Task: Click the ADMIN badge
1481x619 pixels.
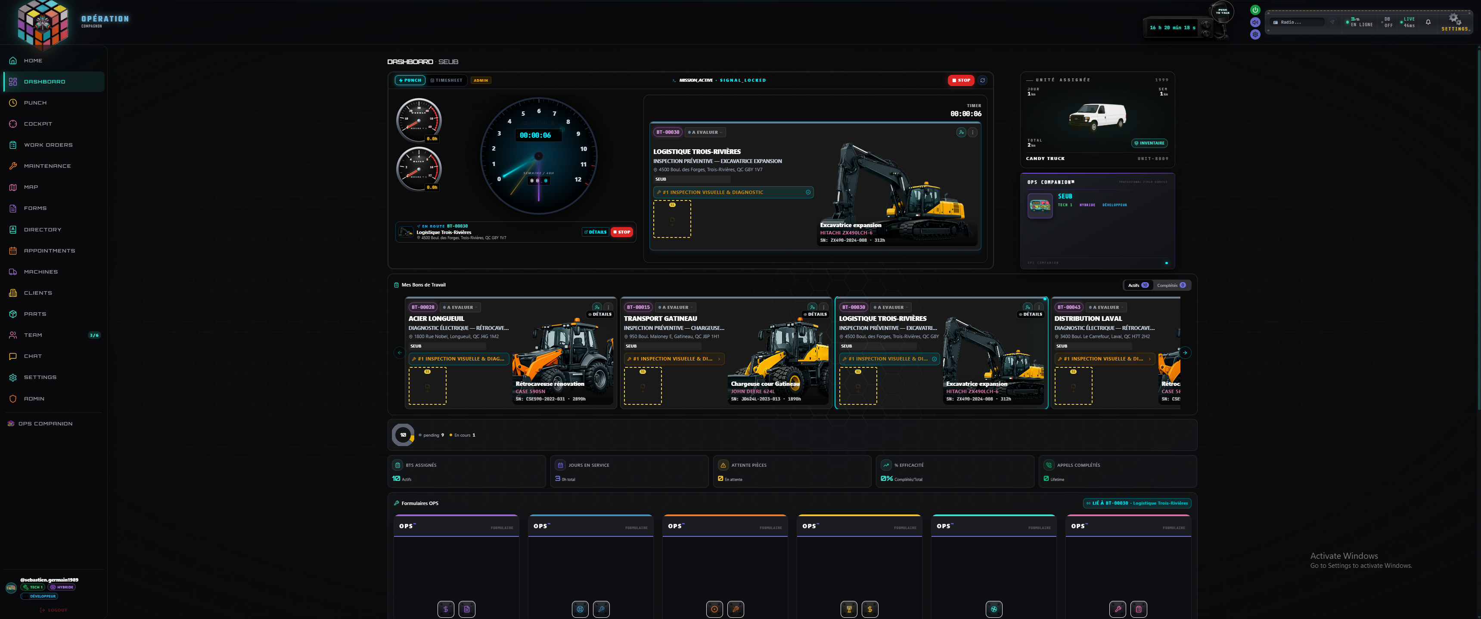Action: click(x=481, y=80)
